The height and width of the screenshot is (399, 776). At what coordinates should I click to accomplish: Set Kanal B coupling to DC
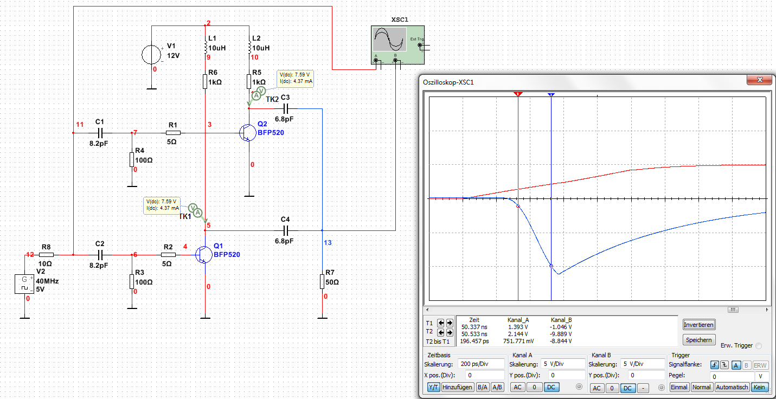[x=629, y=388]
